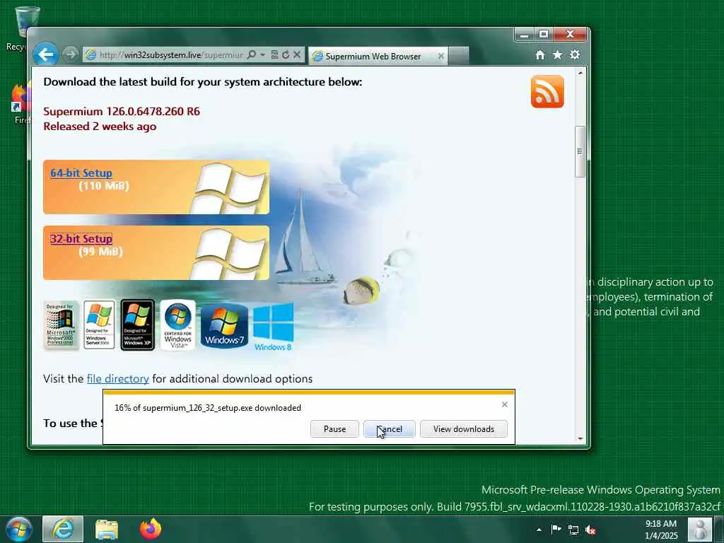Cancel the download in progress

pyautogui.click(x=390, y=429)
